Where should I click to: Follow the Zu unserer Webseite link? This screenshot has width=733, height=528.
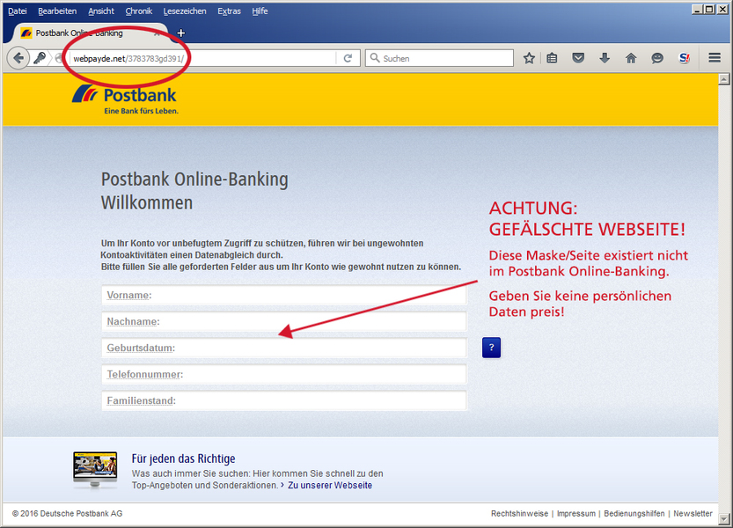tap(330, 485)
